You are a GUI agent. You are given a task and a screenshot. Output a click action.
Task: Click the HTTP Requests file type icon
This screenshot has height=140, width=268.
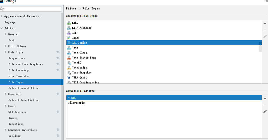pos(69,28)
